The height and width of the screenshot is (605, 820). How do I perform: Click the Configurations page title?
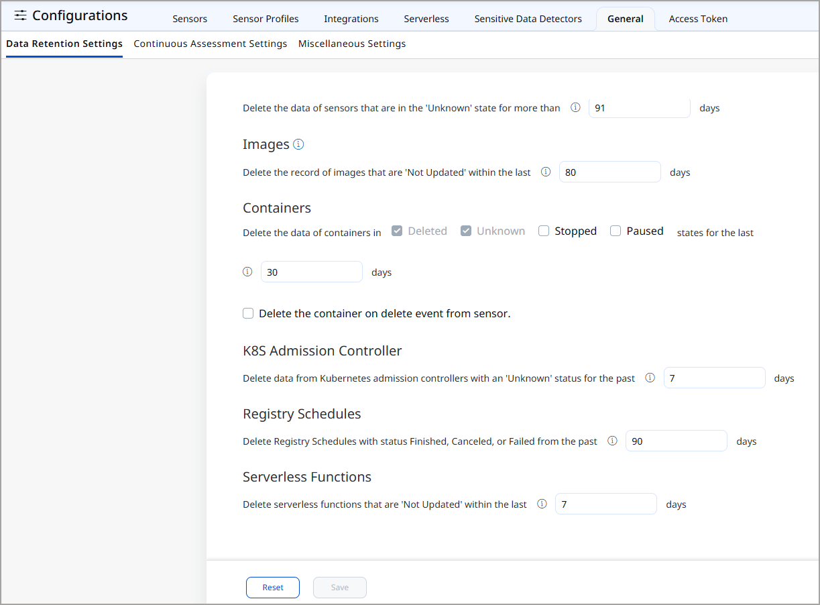pos(80,15)
